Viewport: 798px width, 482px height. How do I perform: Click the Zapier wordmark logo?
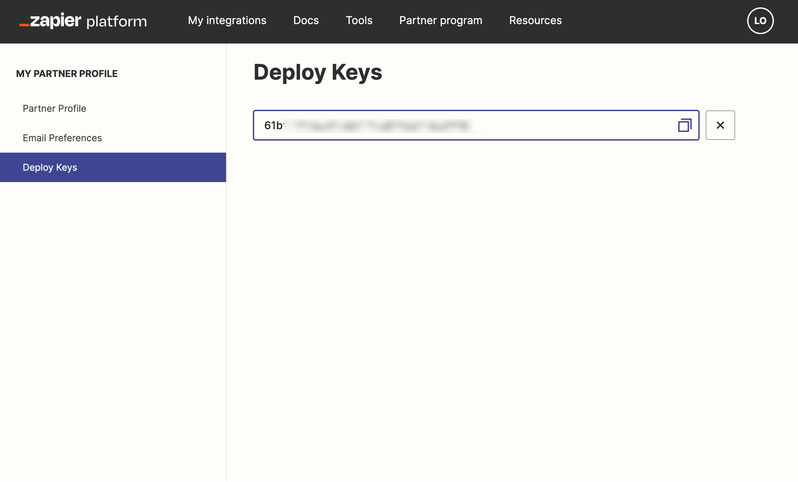55,21
